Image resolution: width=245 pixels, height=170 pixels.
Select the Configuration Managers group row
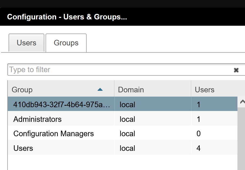[x=53, y=134]
